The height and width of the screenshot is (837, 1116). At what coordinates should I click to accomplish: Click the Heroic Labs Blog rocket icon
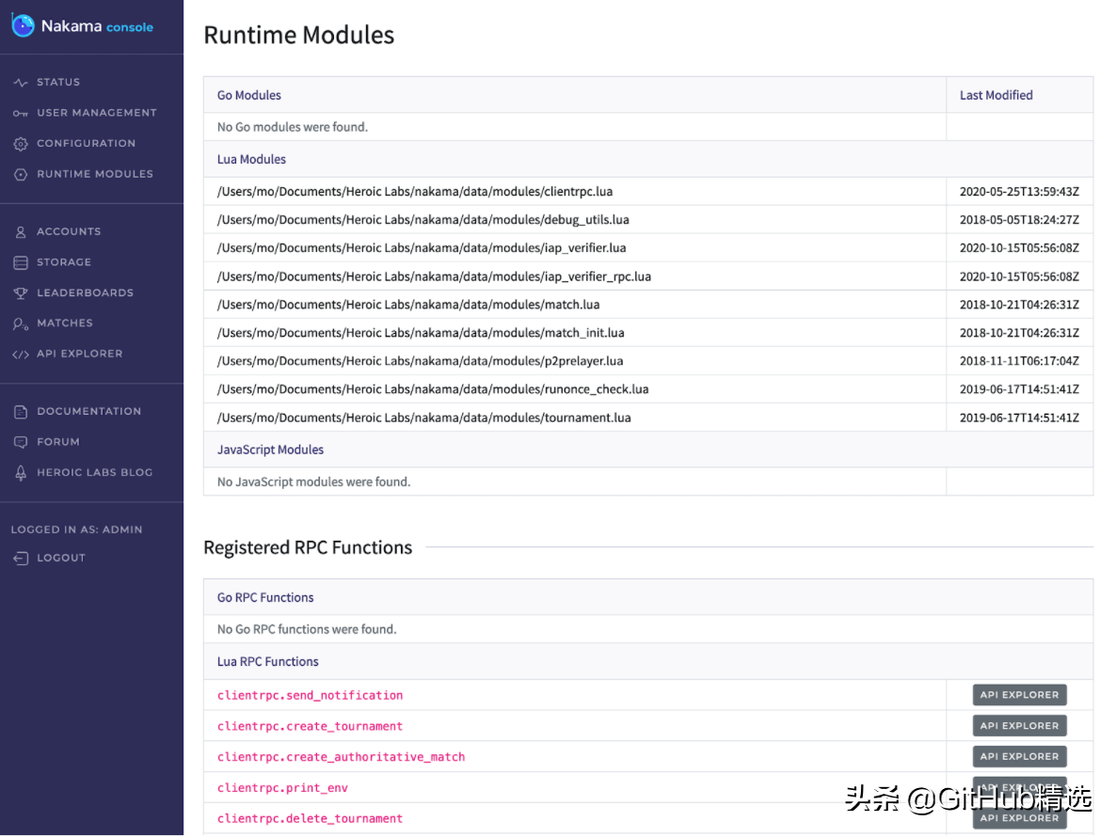click(21, 473)
